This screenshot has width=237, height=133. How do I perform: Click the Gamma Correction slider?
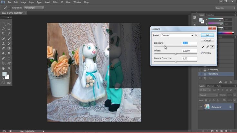[175, 61]
